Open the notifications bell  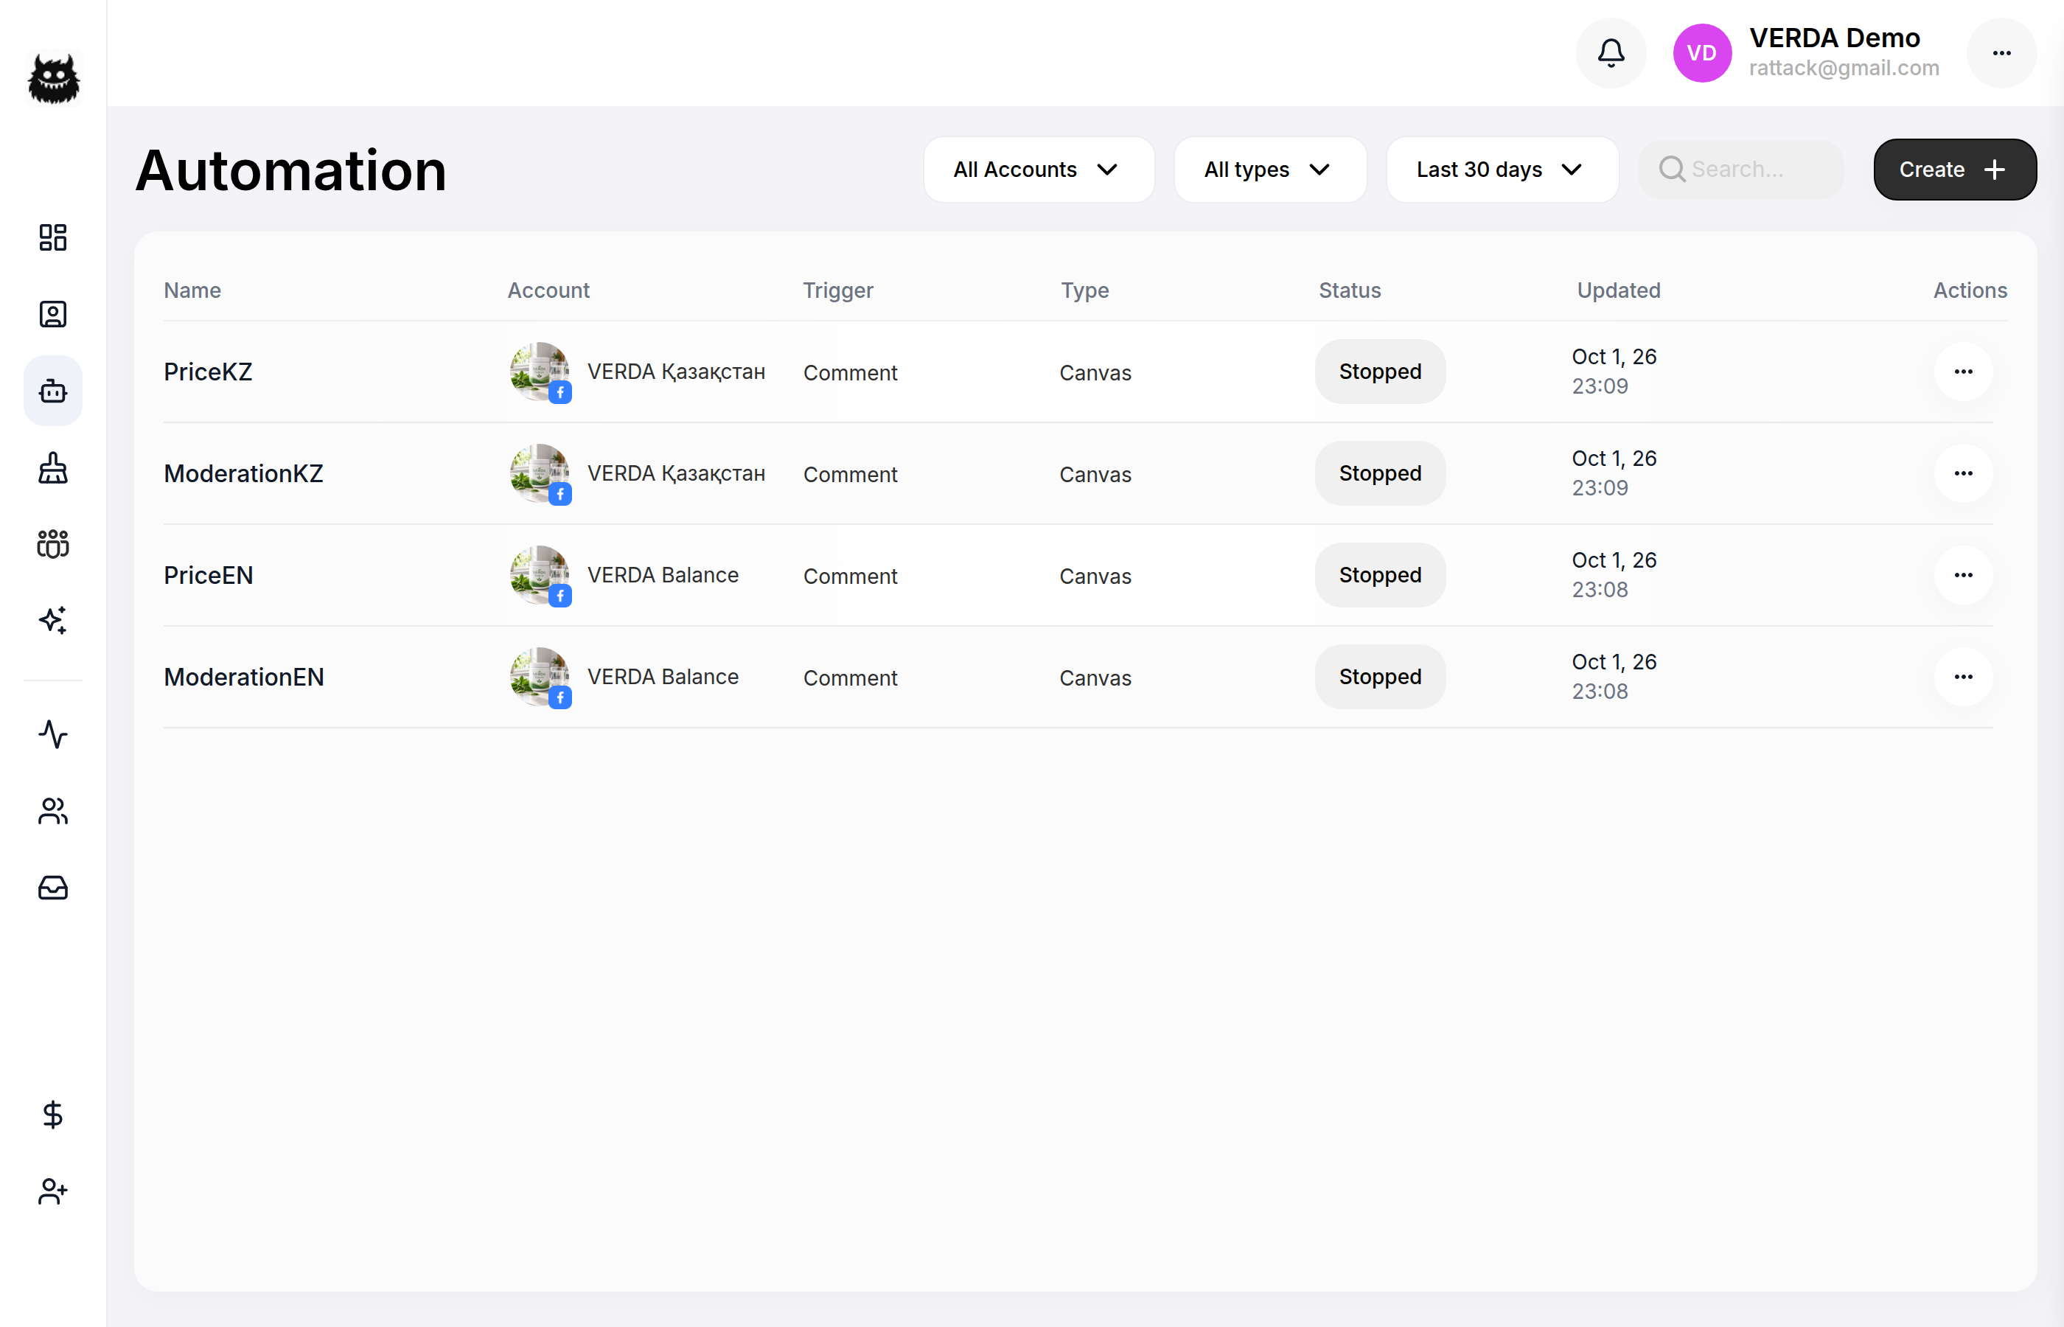click(x=1611, y=53)
